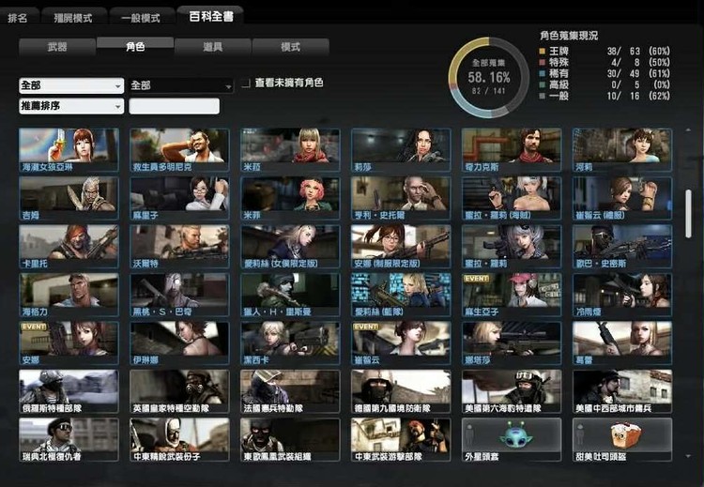This screenshot has width=704, height=487.
Task: Switch to the 殭屍模式 tab
Action: pos(73,17)
